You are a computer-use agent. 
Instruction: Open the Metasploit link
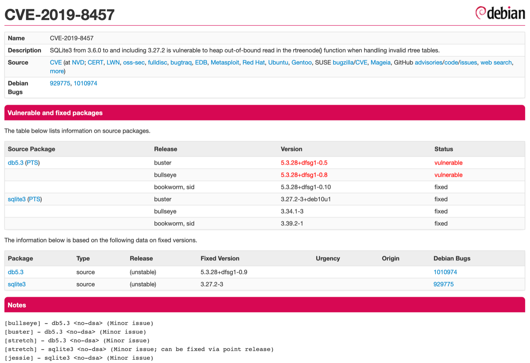(x=225, y=63)
